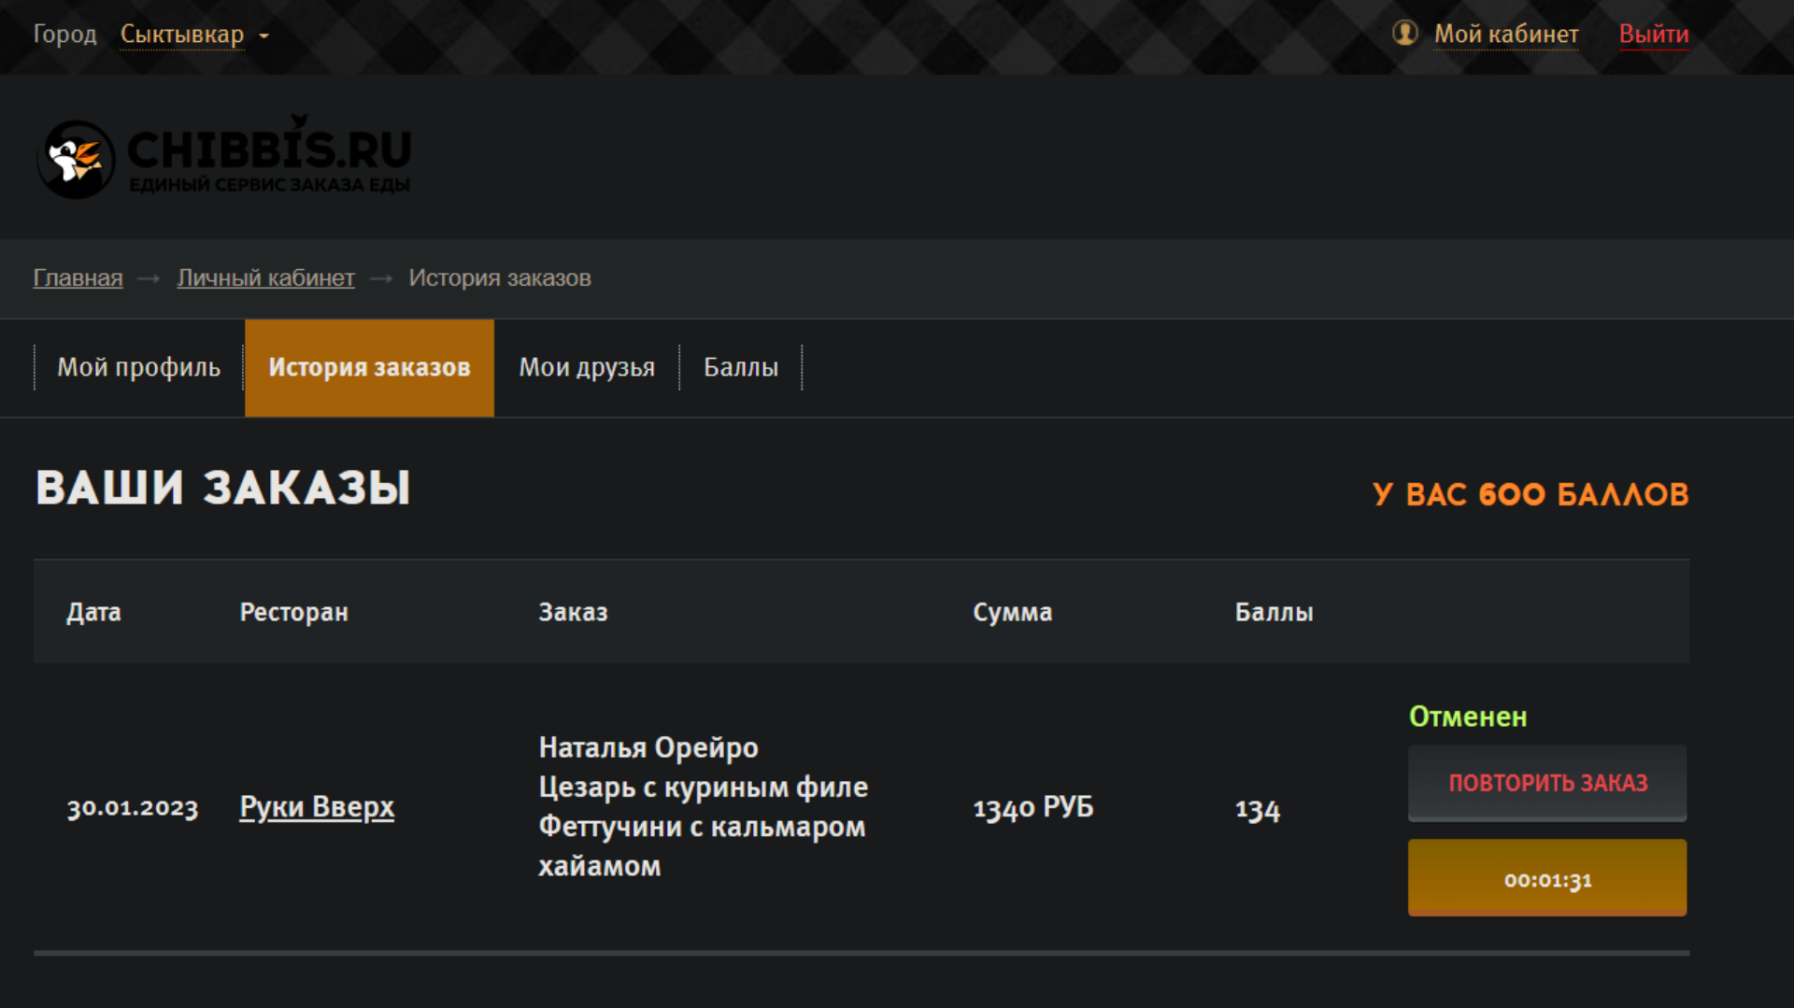
Task: Click the Отменен status label
Action: [x=1468, y=717]
